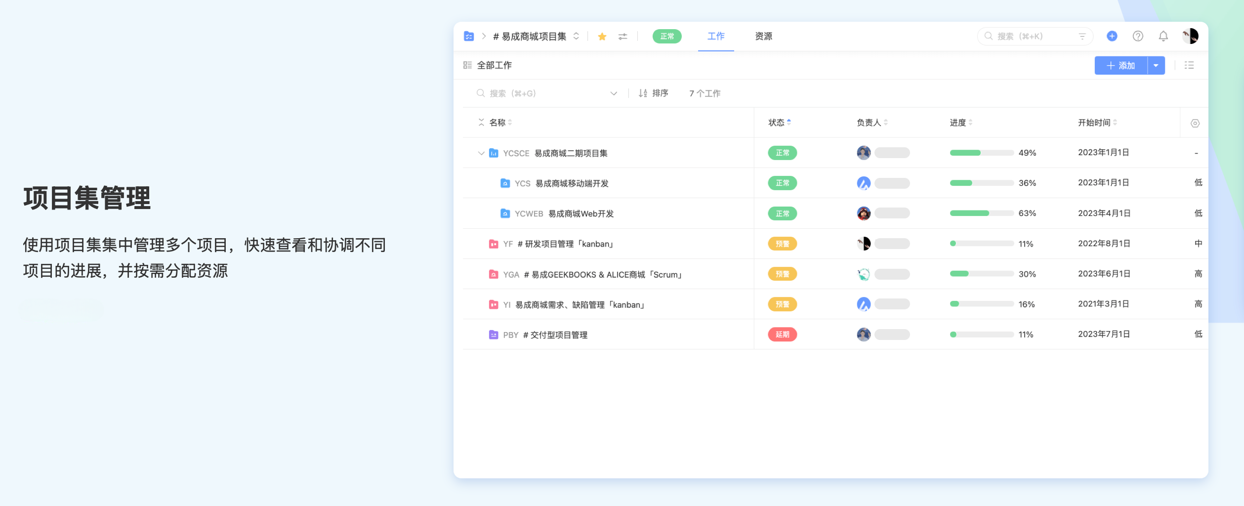The height and width of the screenshot is (506, 1244).
Task: Click the 49% progress bar for YCSCE
Action: coord(981,153)
